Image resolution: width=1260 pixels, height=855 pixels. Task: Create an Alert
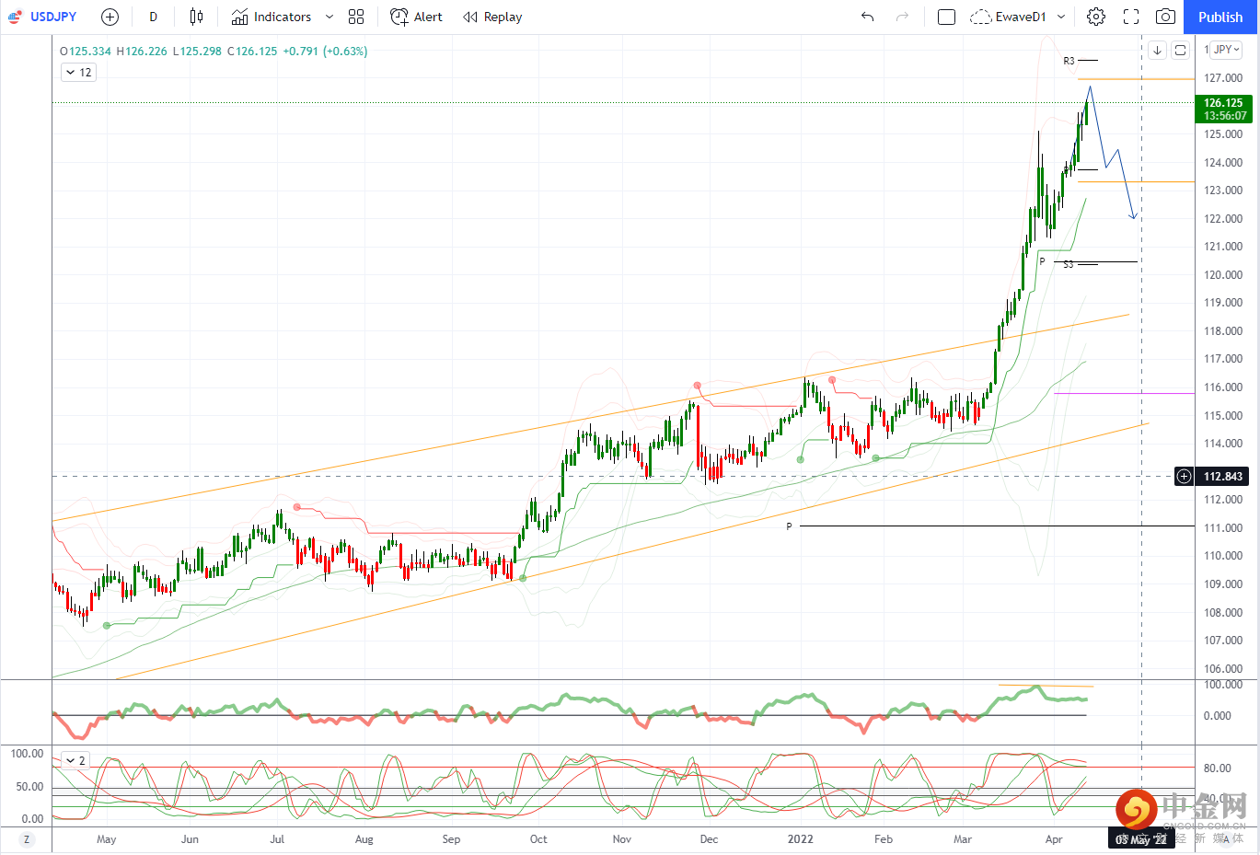pos(416,17)
